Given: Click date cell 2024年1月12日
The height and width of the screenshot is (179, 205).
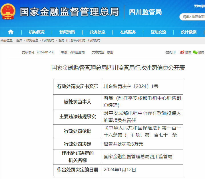Looking at the screenshot, I should [x=142, y=170].
